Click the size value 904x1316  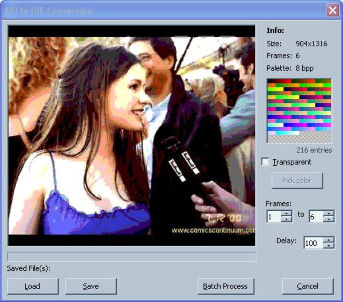click(312, 44)
